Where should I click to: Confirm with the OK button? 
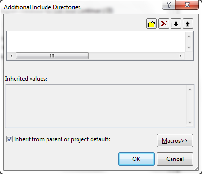coord(136,159)
